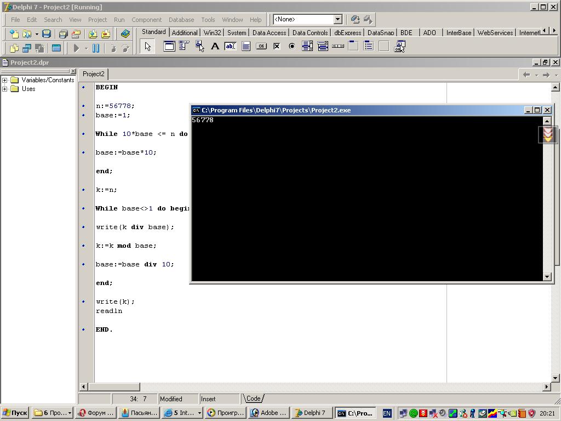Open the Help contents book icon
The image size is (561, 421).
click(125, 34)
